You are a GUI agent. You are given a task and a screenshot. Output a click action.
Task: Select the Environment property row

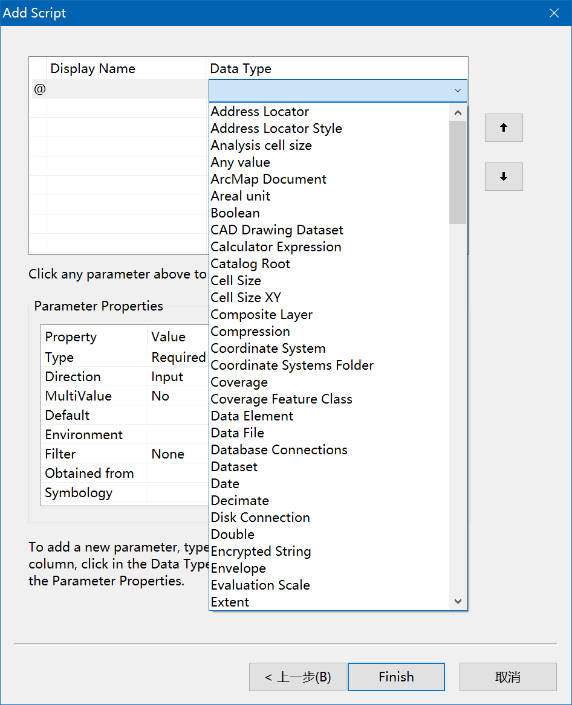click(125, 435)
